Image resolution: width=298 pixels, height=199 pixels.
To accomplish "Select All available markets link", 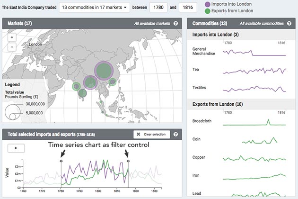I will pos(152,23).
